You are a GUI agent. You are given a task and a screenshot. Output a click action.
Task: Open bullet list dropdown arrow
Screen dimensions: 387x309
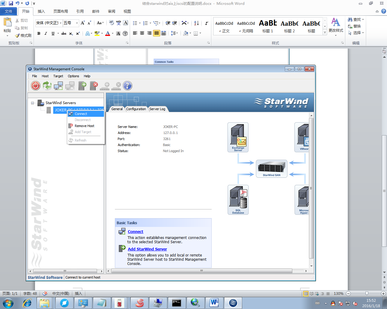pyautogui.click(x=139, y=23)
